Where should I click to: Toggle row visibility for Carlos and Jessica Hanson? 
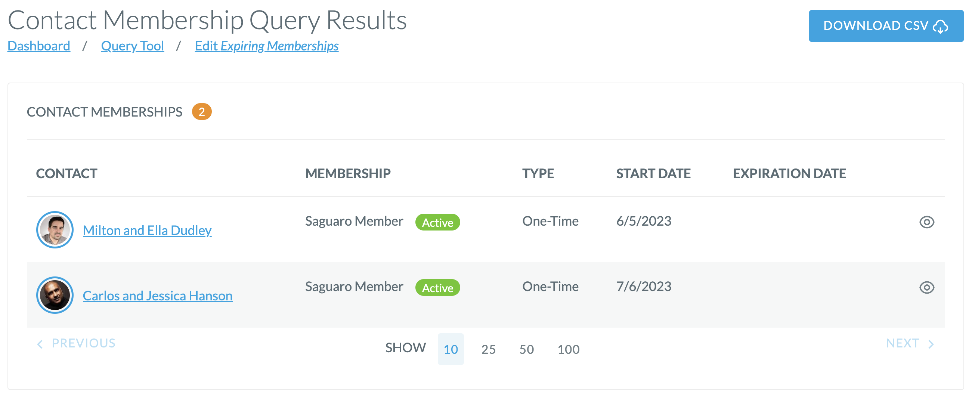click(928, 287)
